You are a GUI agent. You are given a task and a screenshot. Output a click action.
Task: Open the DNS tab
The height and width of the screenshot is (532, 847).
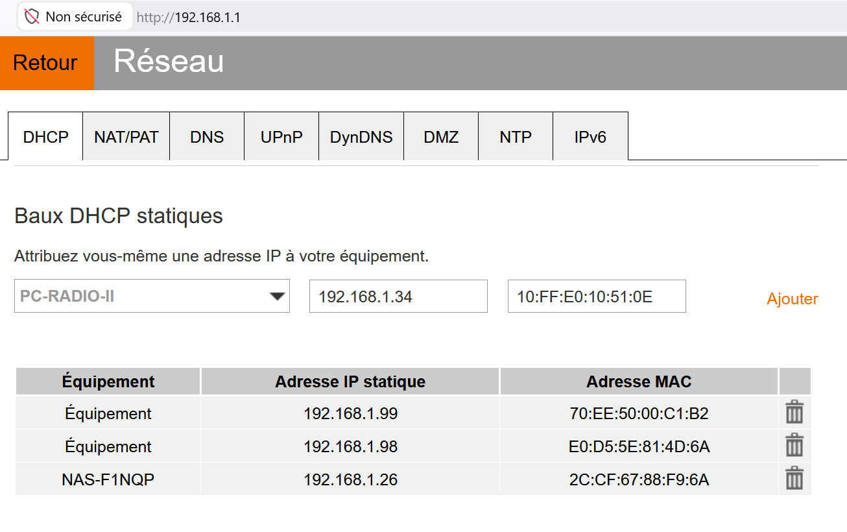coord(206,136)
